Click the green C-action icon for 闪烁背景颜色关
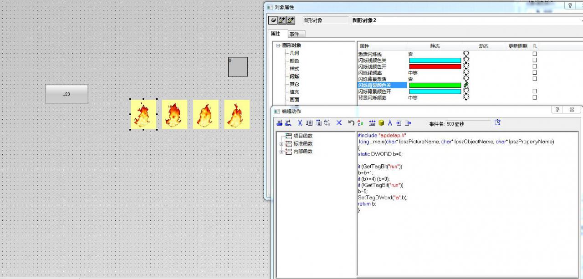 coord(466,85)
